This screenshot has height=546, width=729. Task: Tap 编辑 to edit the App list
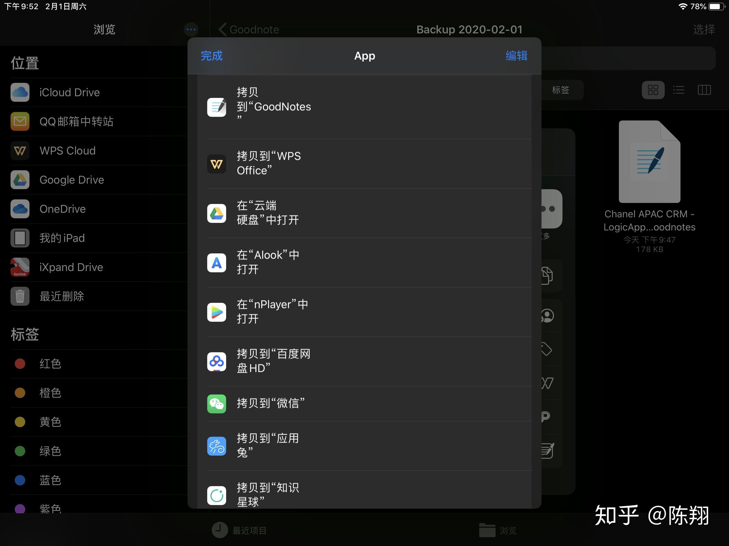[x=517, y=56]
